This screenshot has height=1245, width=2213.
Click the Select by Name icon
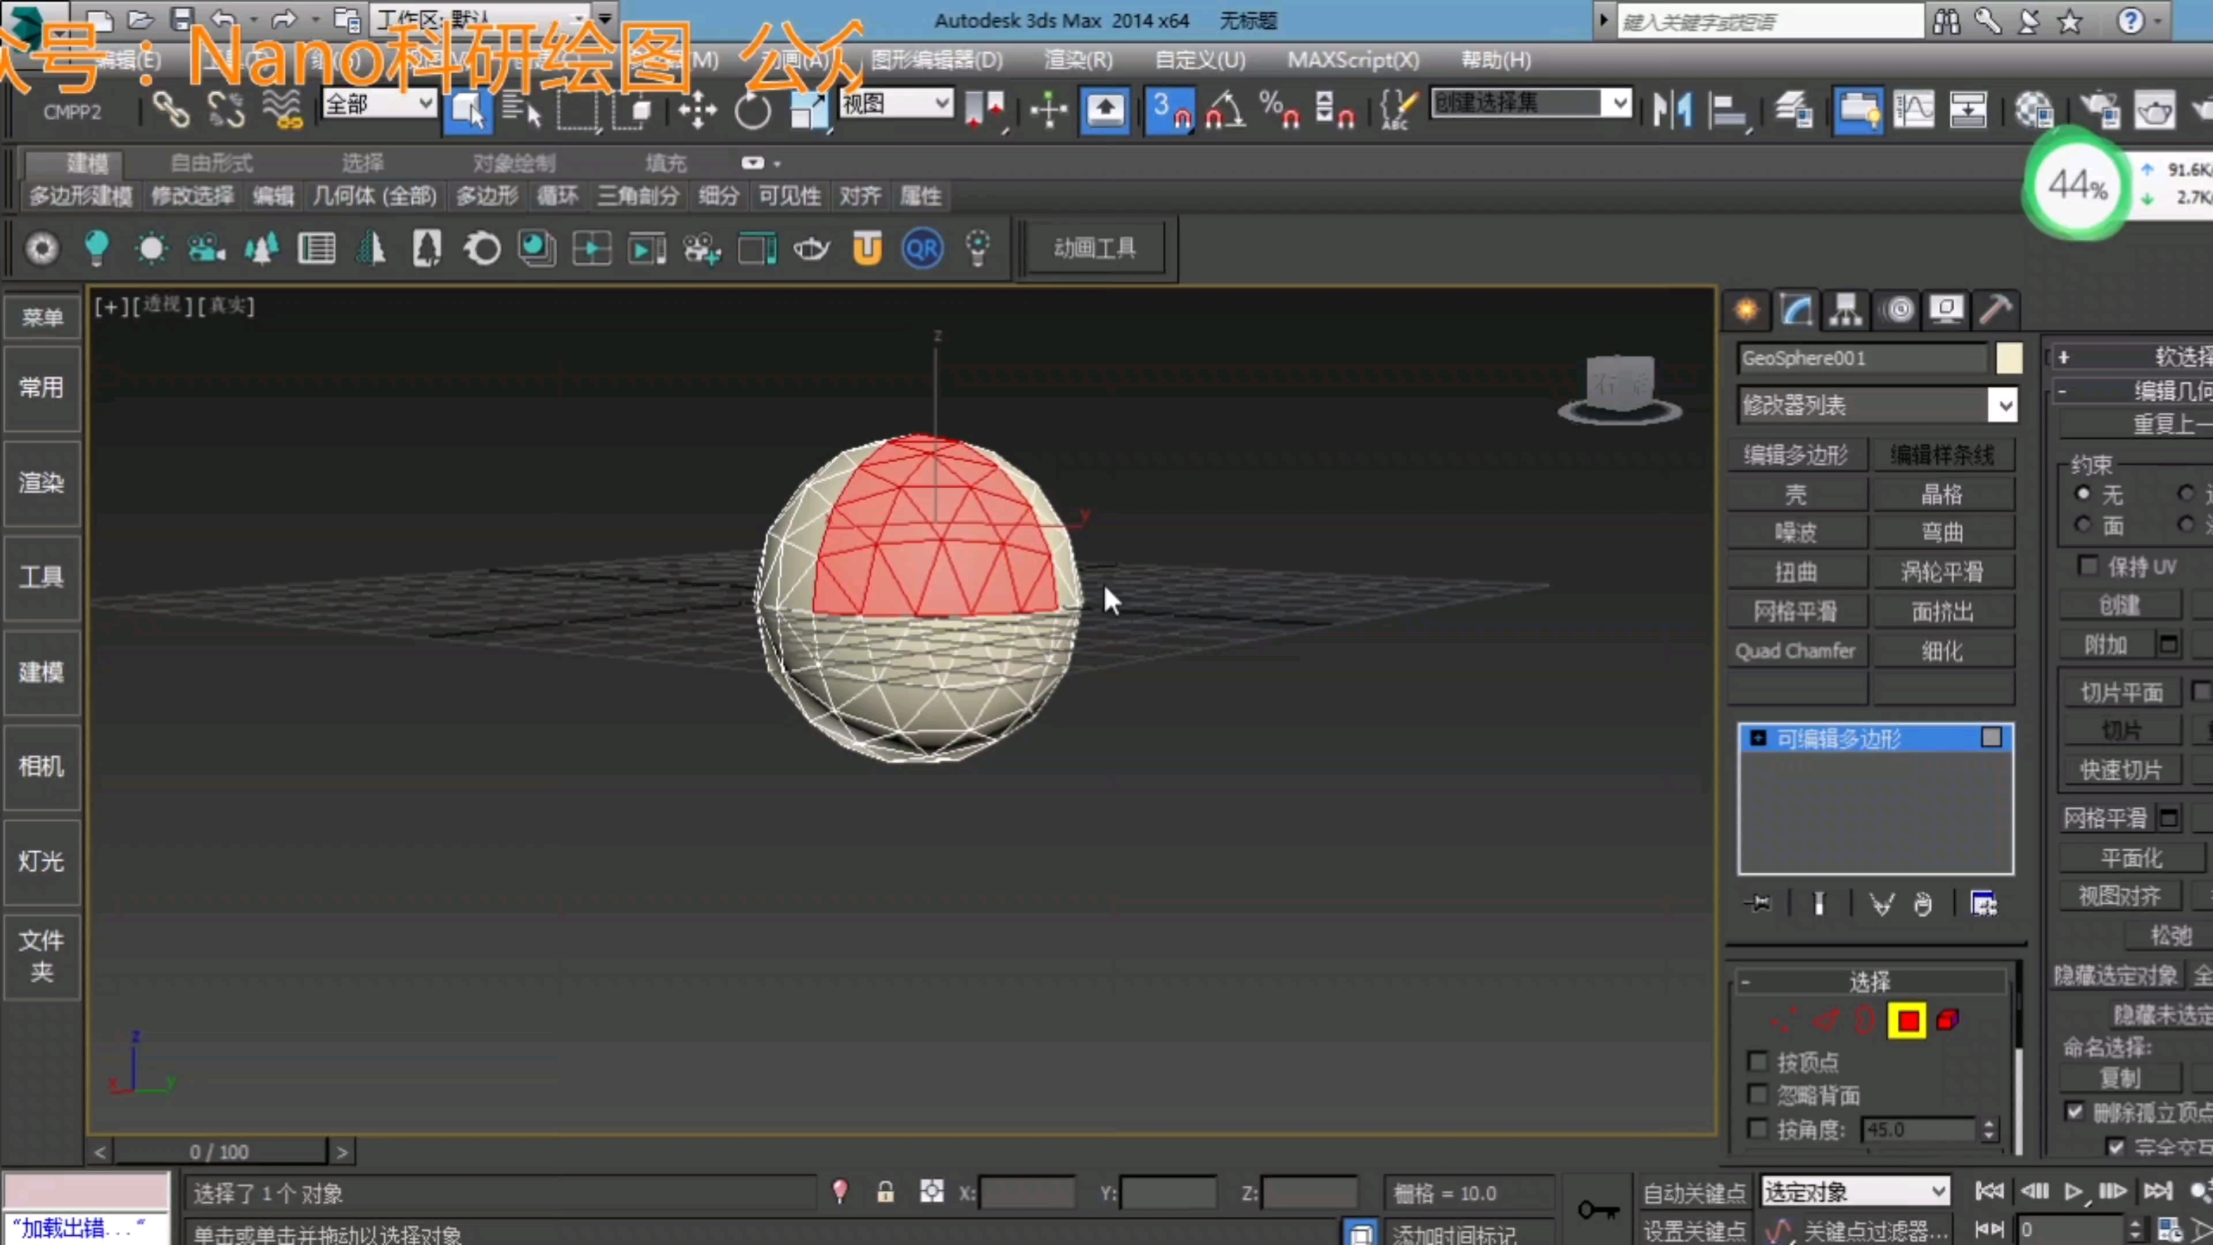520,110
